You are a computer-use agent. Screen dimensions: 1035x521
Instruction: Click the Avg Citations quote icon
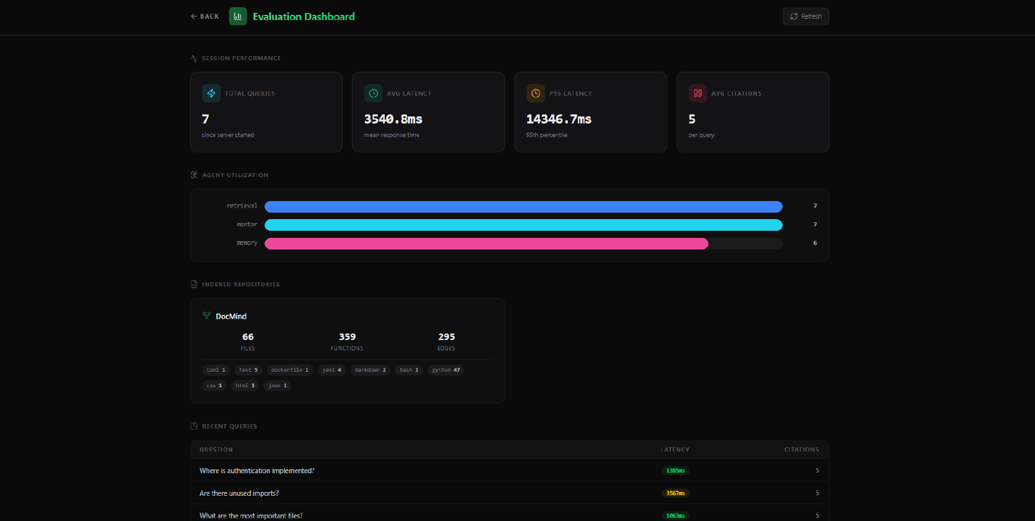pyautogui.click(x=698, y=93)
